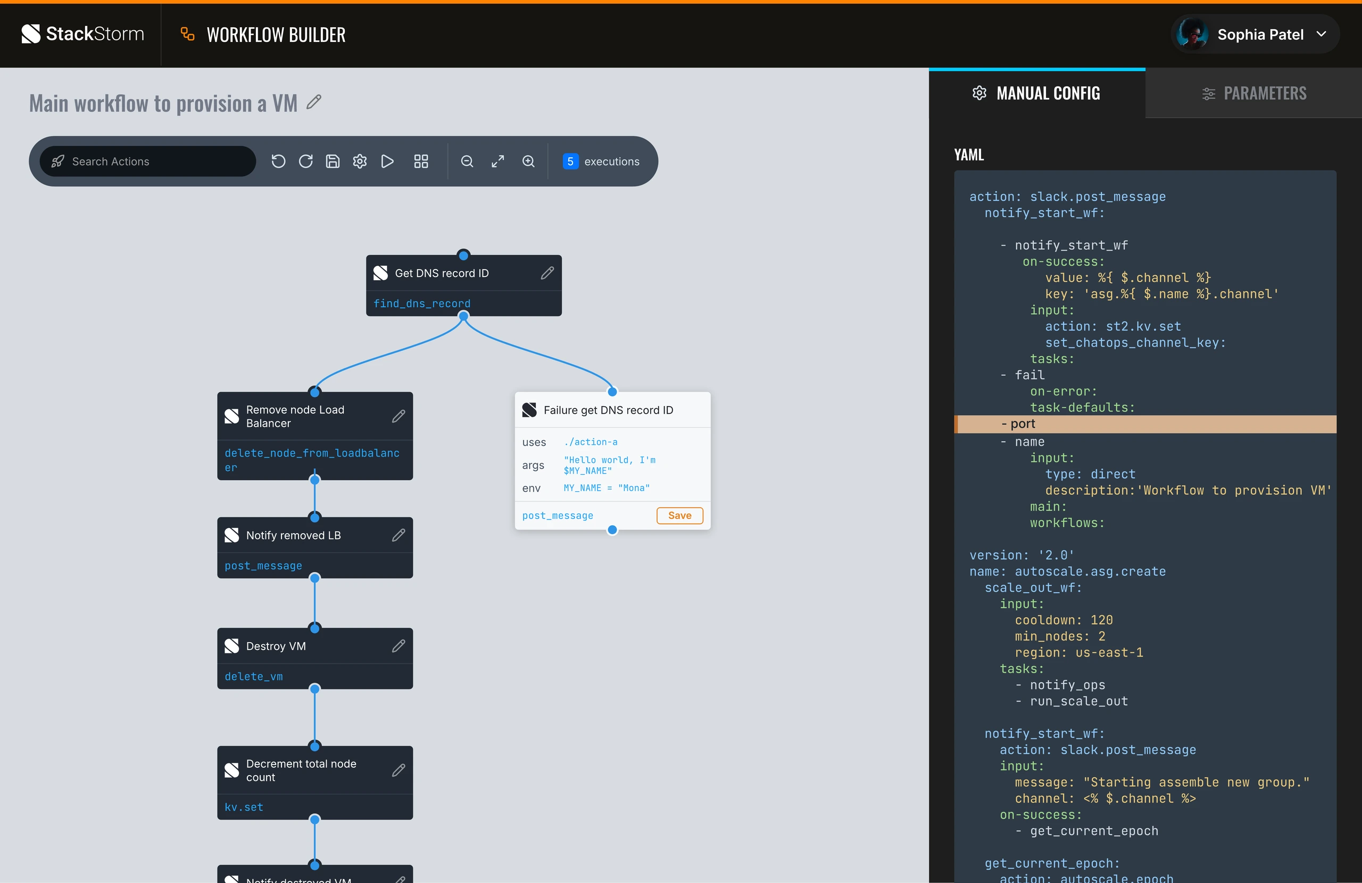The width and height of the screenshot is (1362, 883).
Task: Edit the Destroy VM node
Action: [399, 646]
